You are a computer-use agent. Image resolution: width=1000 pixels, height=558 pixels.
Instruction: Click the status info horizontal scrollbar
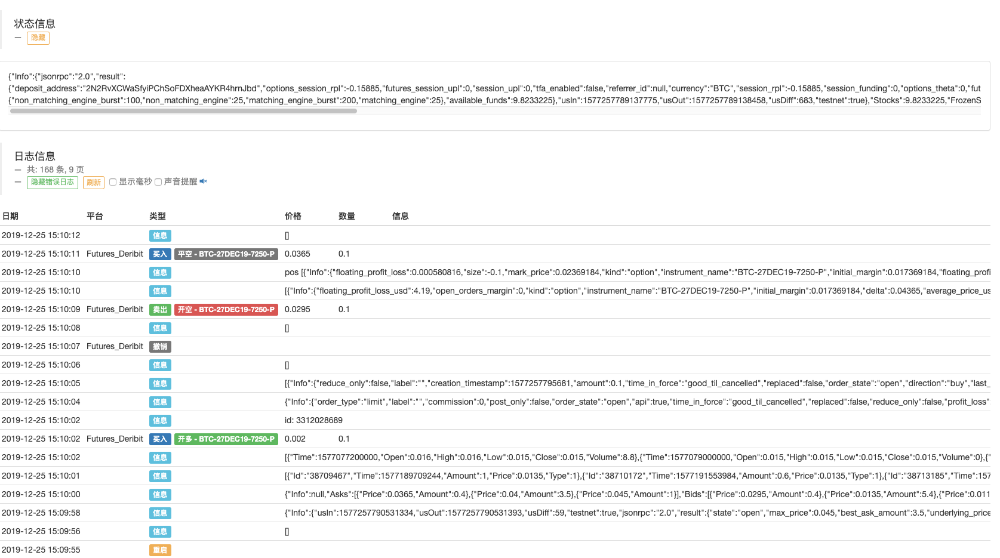point(184,111)
